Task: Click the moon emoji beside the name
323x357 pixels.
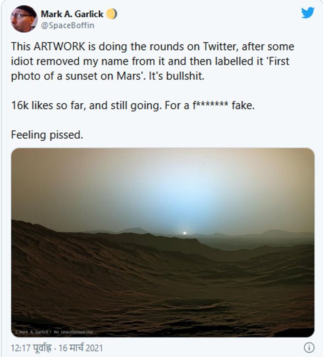Action: point(112,14)
